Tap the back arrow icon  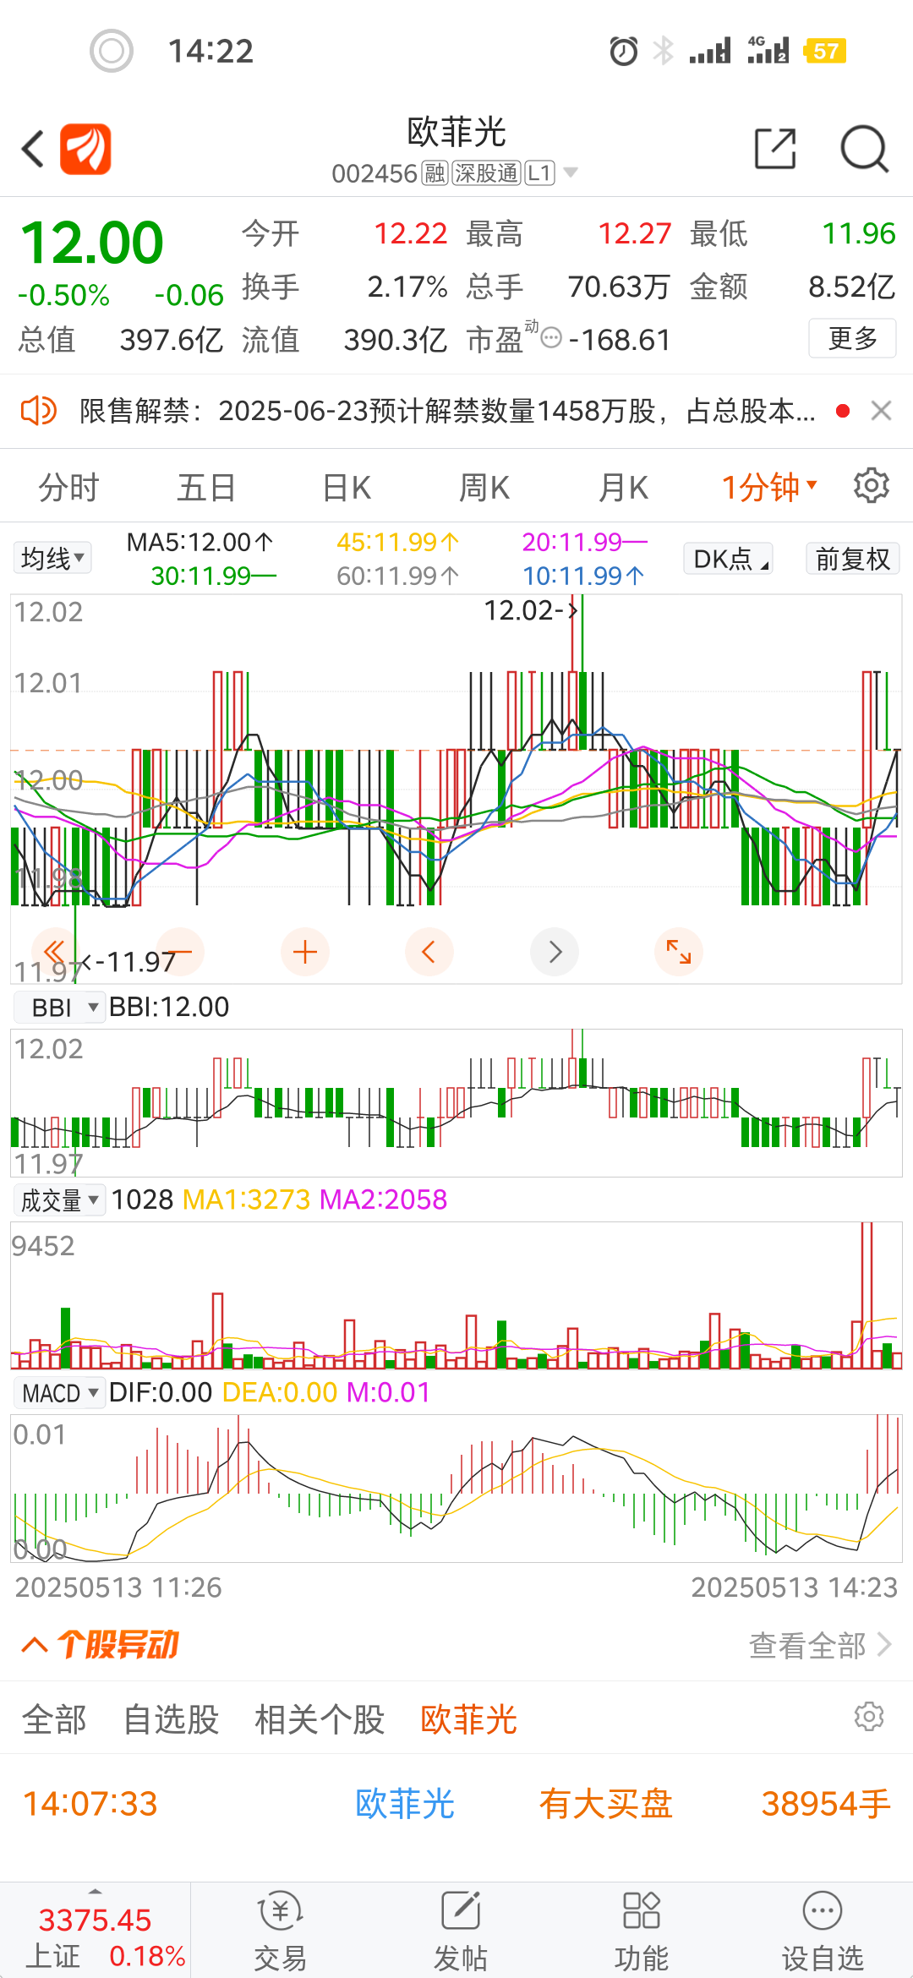(x=32, y=150)
